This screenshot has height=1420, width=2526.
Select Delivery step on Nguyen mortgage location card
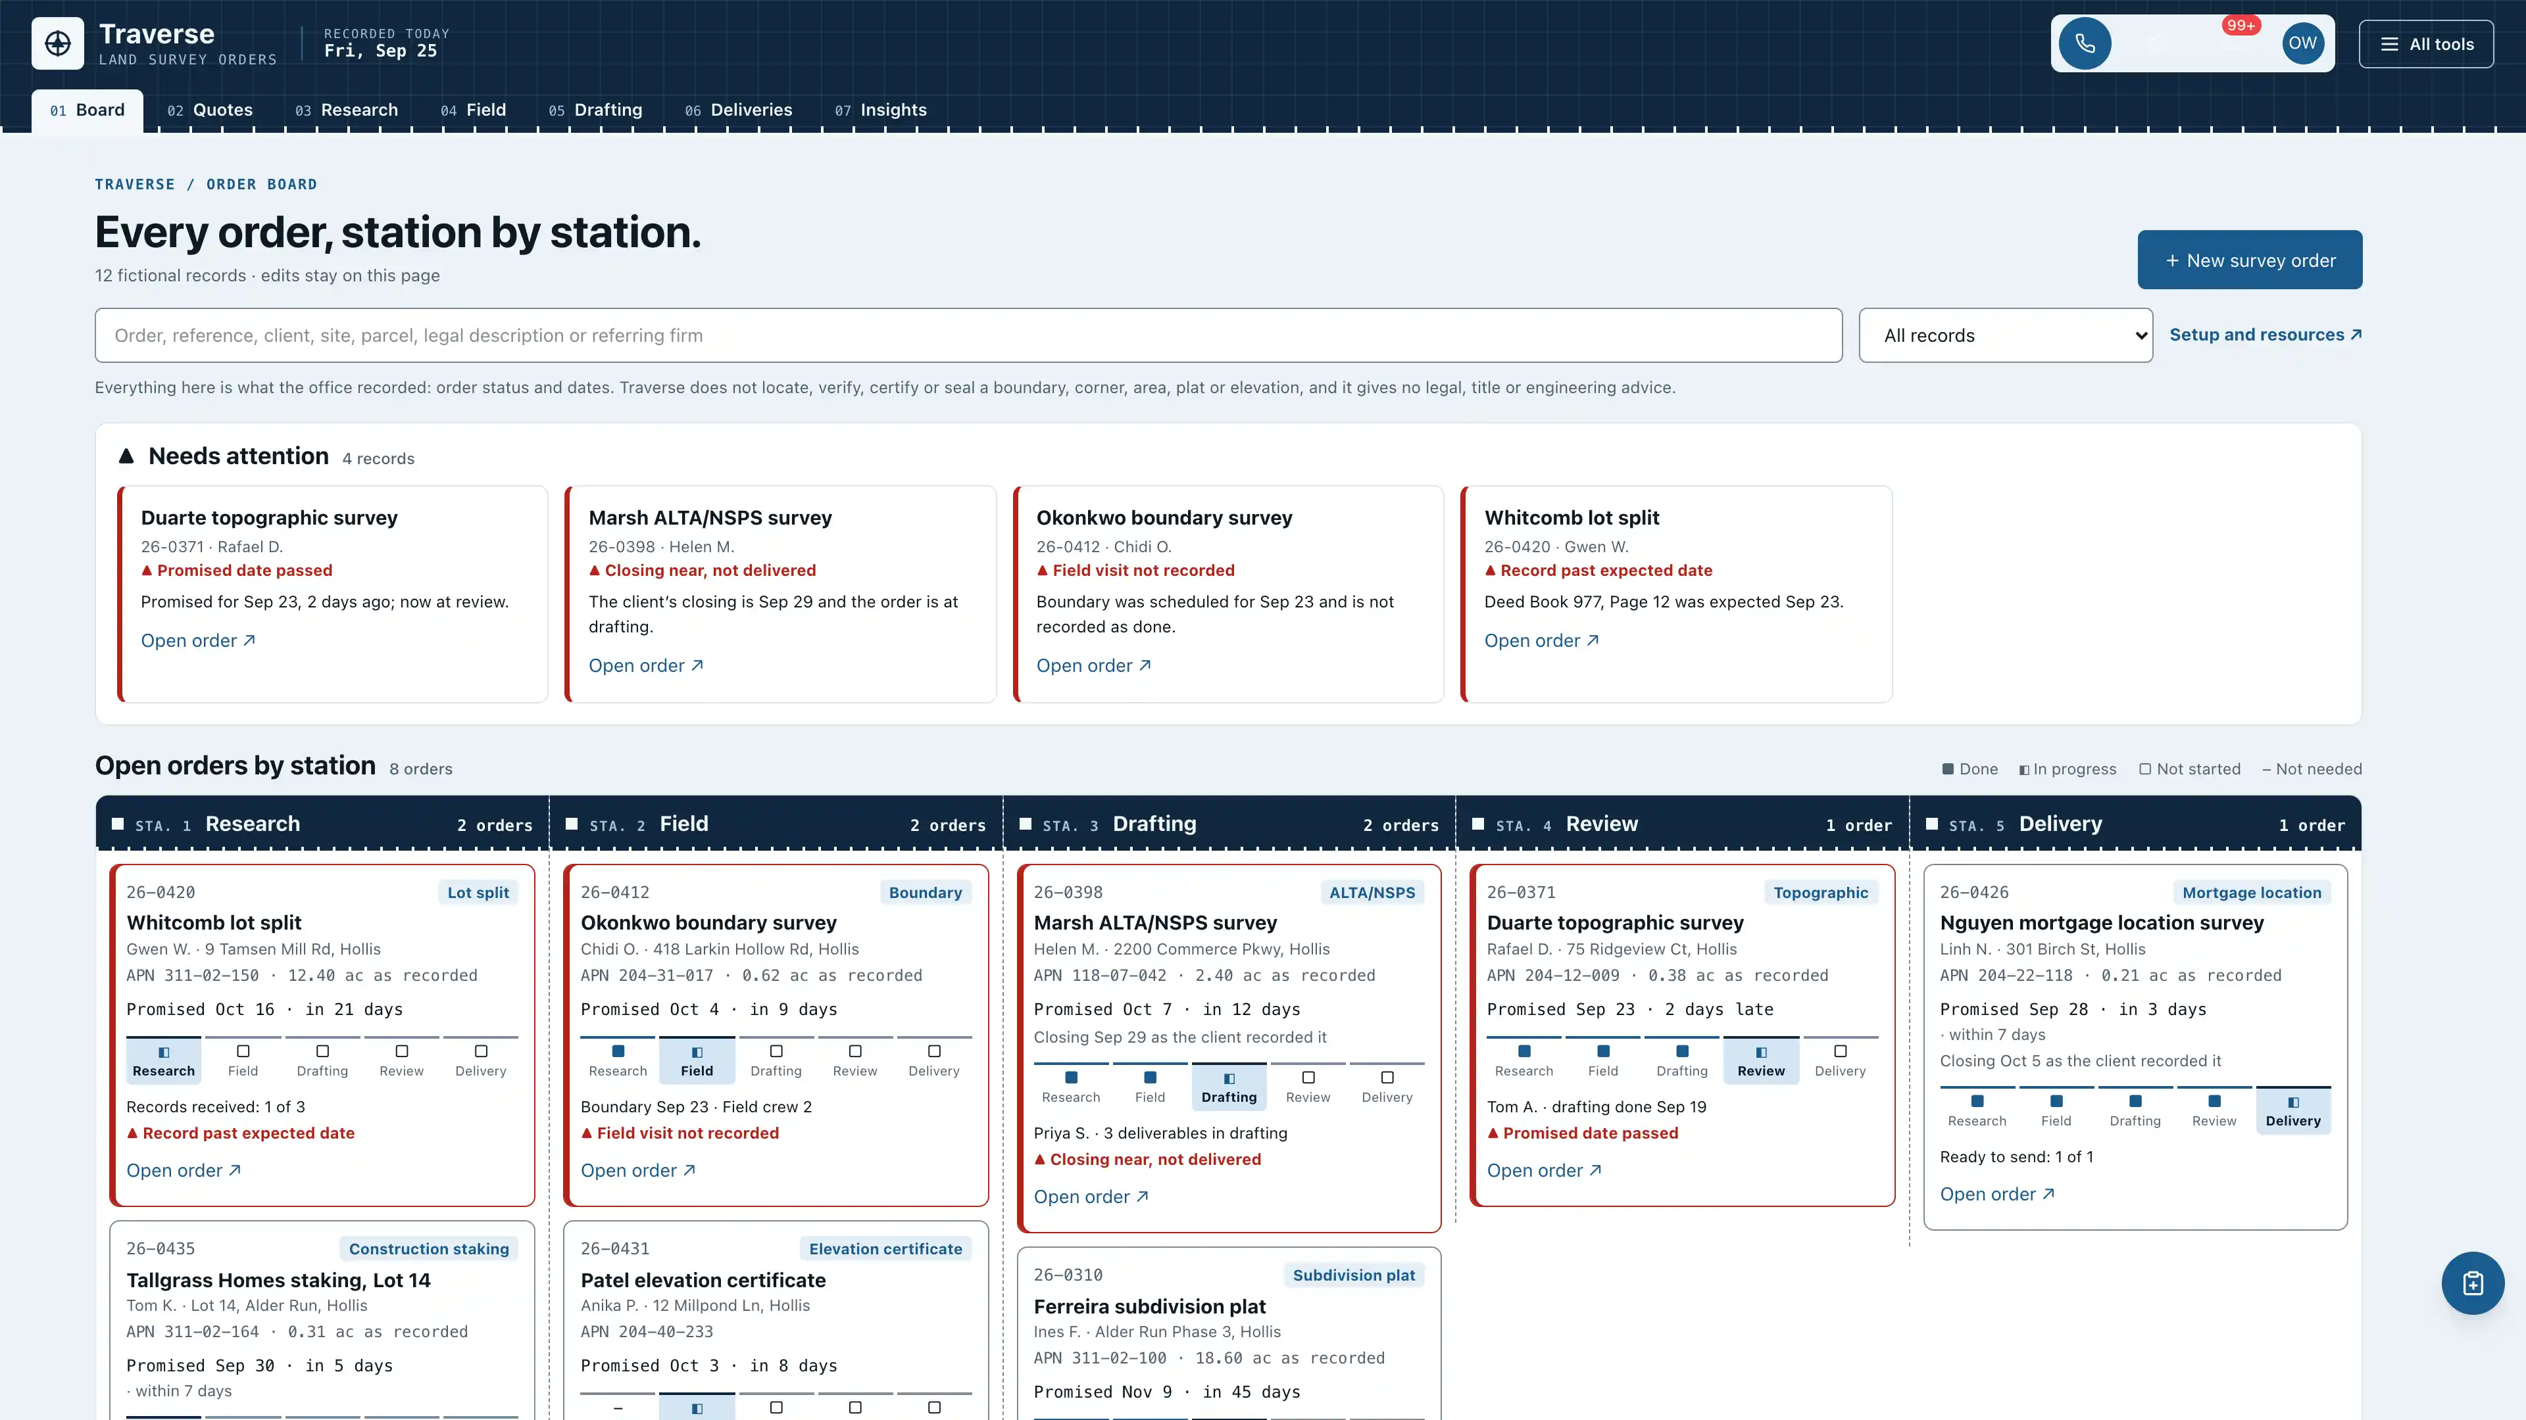coord(2294,1110)
